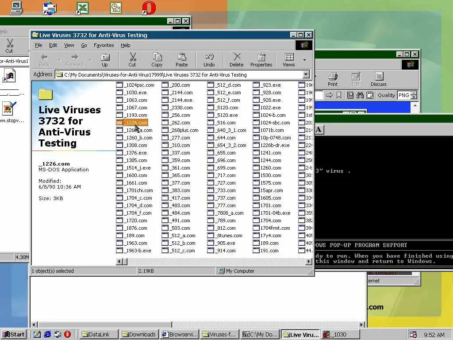Image resolution: width=453 pixels, height=340 pixels.
Task: Switch to Downloads taskbar button
Action: [138, 335]
